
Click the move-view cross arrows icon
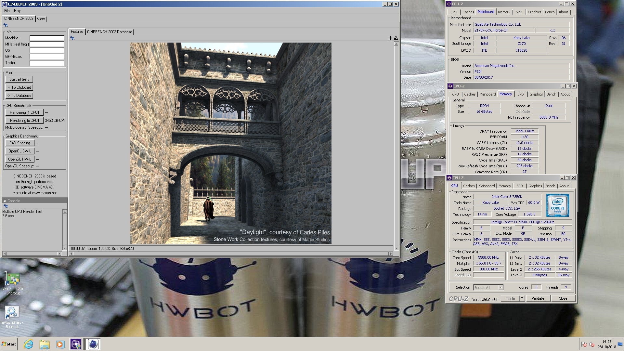click(390, 38)
